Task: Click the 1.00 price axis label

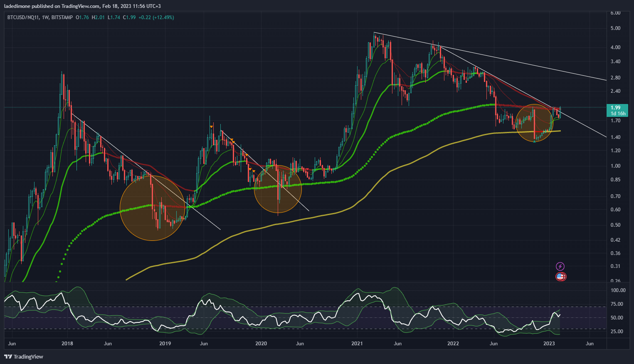Action: coord(615,166)
